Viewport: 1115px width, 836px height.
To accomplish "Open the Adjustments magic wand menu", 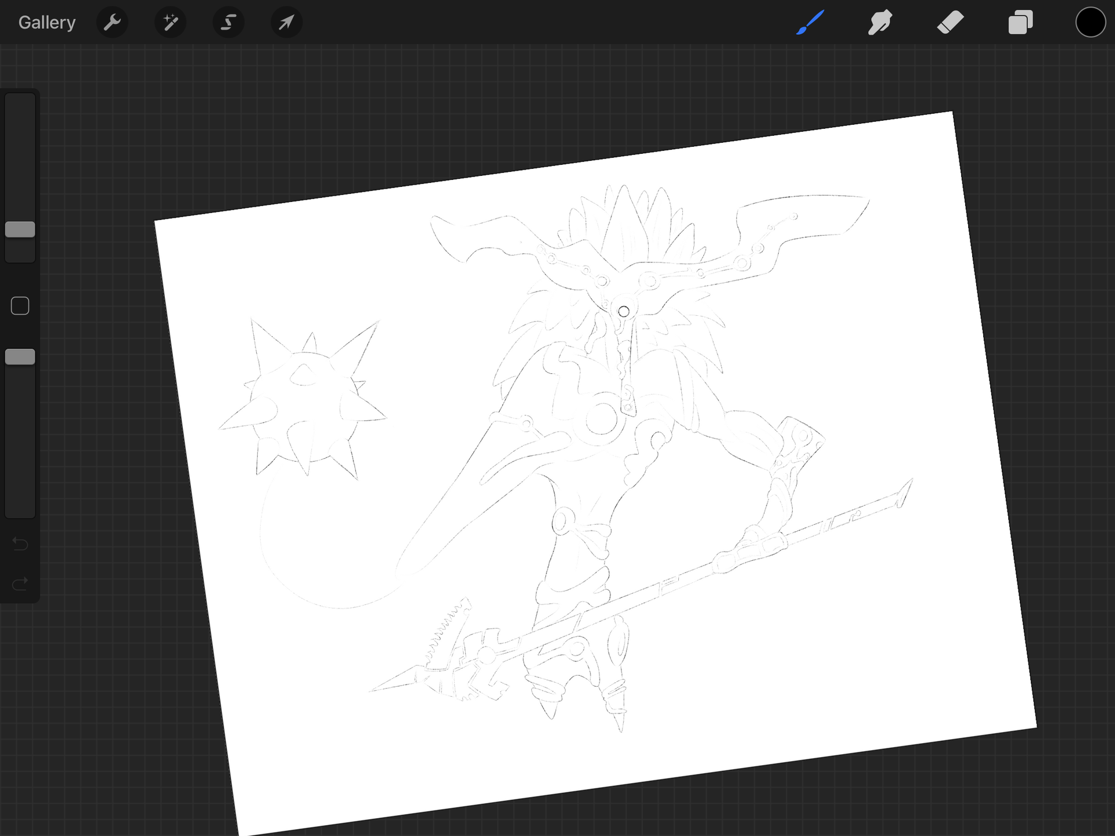I will point(170,23).
